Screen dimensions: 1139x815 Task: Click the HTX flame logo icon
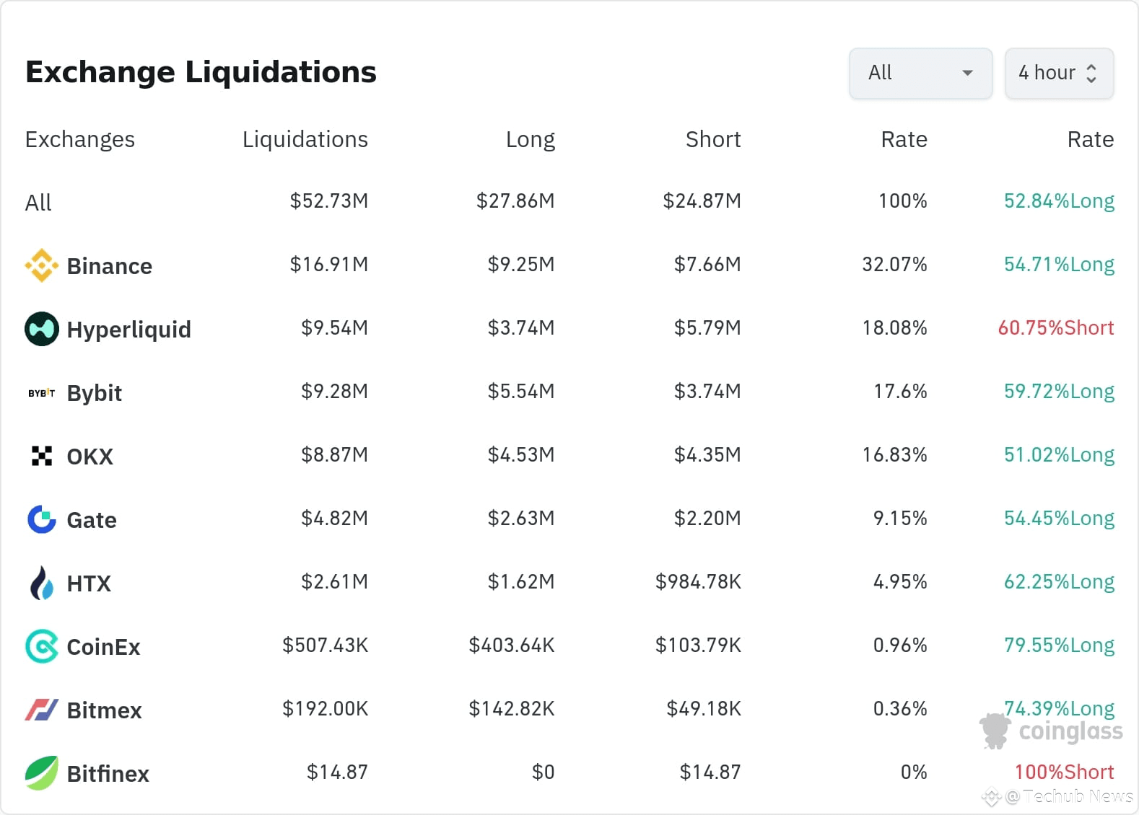coord(42,583)
